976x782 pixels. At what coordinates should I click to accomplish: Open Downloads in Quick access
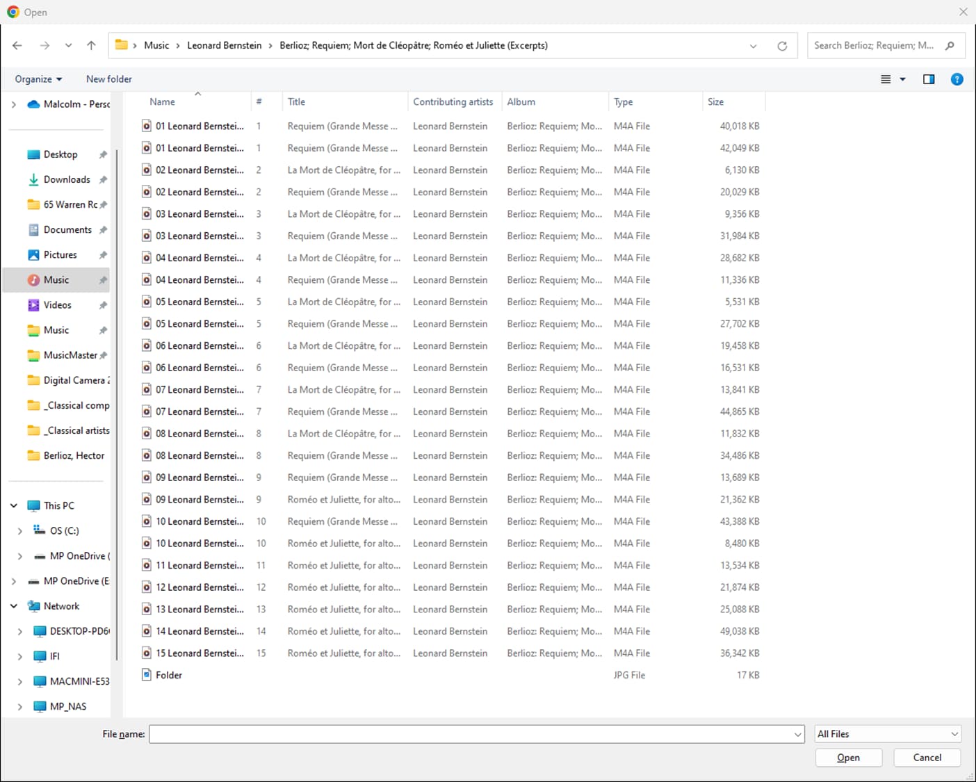(x=67, y=179)
